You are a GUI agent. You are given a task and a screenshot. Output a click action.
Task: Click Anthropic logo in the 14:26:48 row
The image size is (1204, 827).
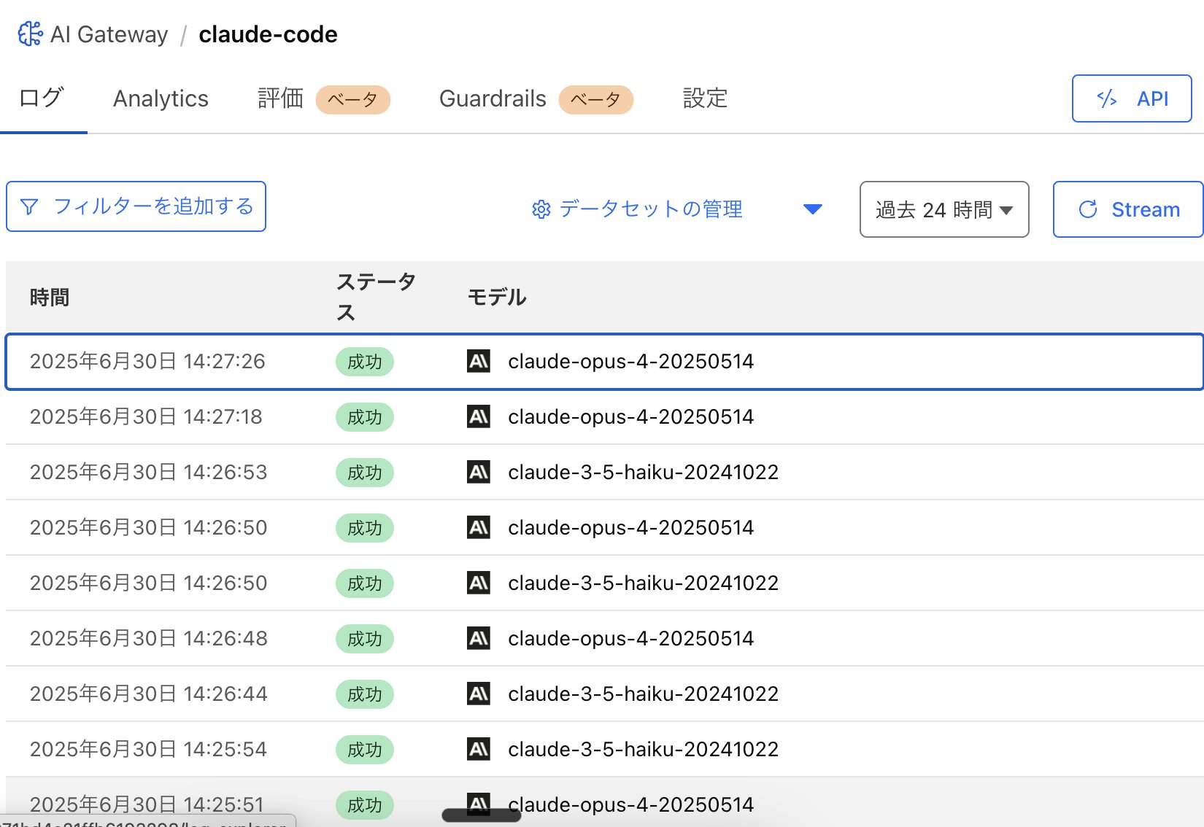[479, 638]
